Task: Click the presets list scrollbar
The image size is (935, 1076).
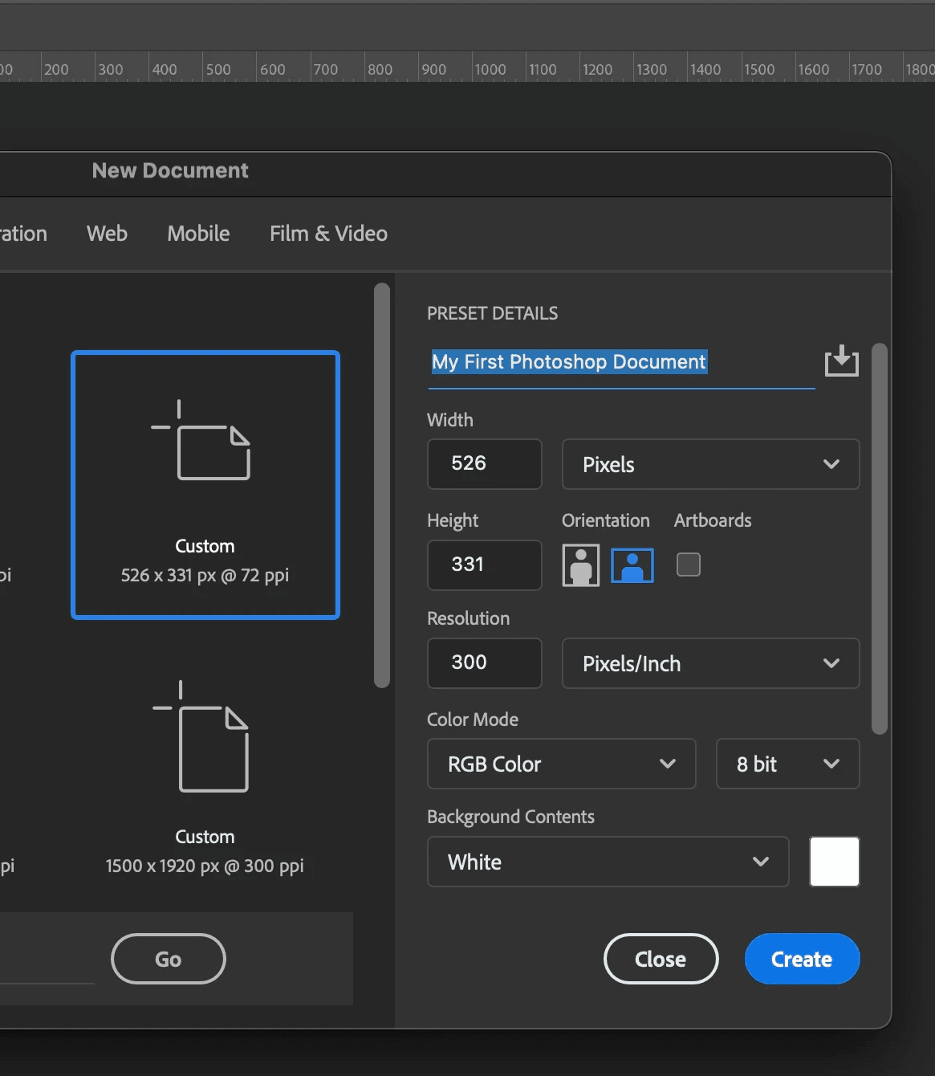Action: click(382, 485)
